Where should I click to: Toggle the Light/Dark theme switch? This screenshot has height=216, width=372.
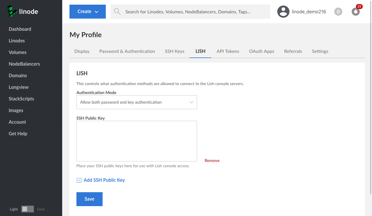[28, 209]
